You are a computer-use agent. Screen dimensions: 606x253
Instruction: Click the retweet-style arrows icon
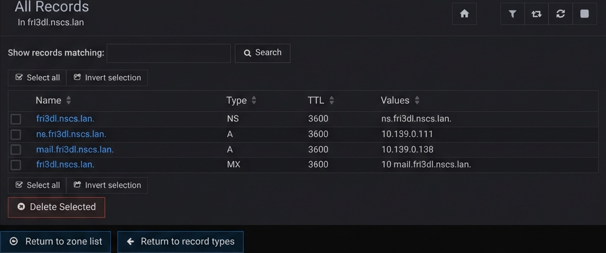[537, 14]
